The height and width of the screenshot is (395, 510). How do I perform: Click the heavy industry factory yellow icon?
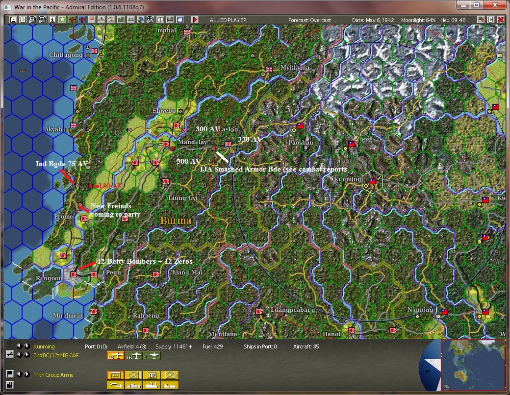[x=152, y=385]
